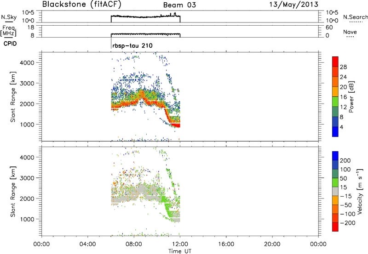Click the Velocity color bar
This screenshot has width=368, height=254.
[x=335, y=191]
